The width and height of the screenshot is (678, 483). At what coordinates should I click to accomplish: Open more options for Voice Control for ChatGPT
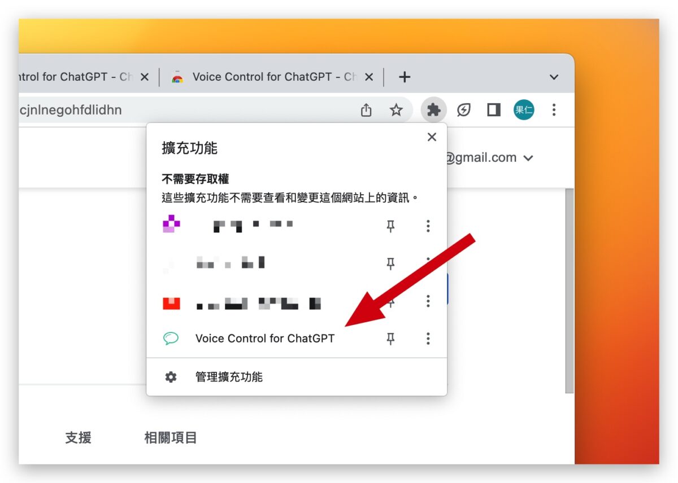(428, 339)
